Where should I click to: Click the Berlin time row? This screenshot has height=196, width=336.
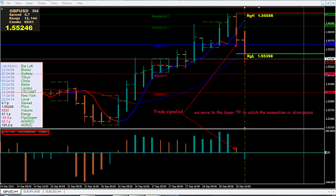point(16,84)
